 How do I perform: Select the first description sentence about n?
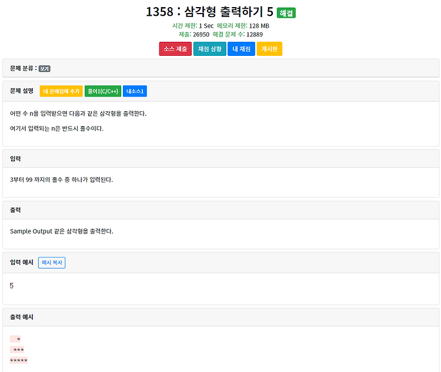click(x=78, y=114)
